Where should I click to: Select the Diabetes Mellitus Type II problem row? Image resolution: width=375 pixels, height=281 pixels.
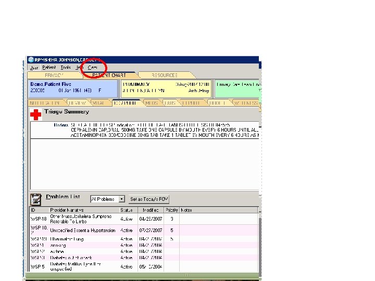pyautogui.click(x=144, y=266)
